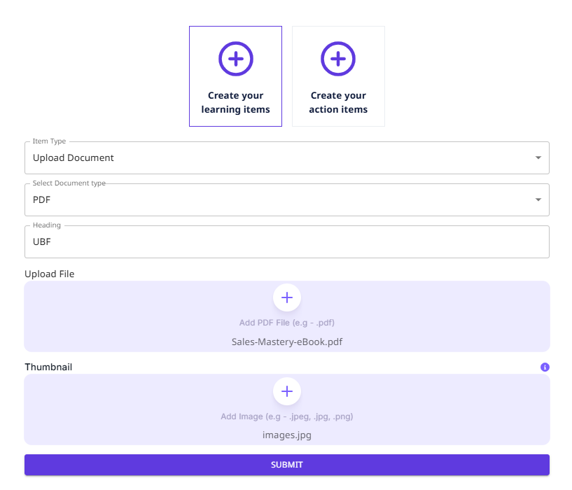Image resolution: width=572 pixels, height=490 pixels.
Task: Click the 'Add PDF File (e.g - .pdf)' hint text
Action: [286, 323]
